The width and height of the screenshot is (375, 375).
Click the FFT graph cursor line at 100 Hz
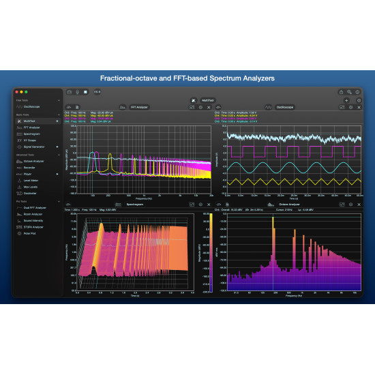[x=92, y=160]
